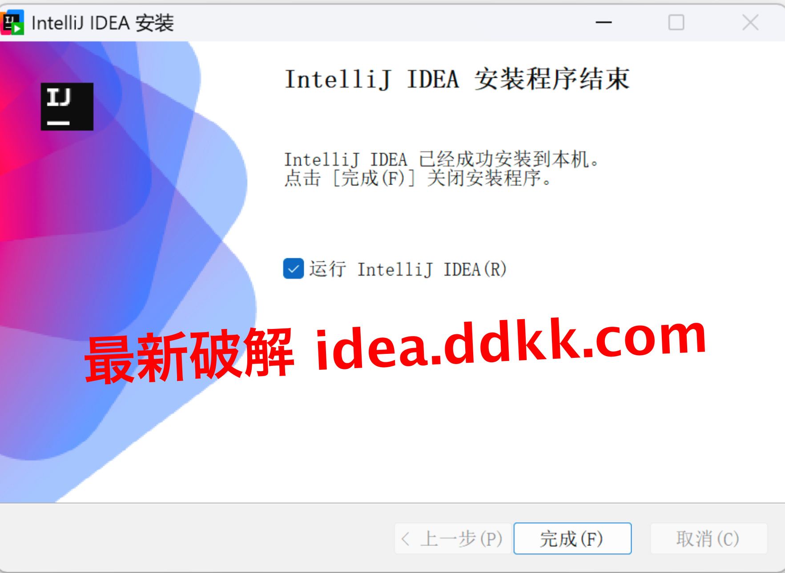Click the heading IntelliJ IDEA 安装程序结束
The width and height of the screenshot is (785, 573).
pos(457,79)
